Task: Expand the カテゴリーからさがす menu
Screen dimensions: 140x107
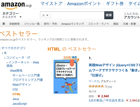Action: 12,15
